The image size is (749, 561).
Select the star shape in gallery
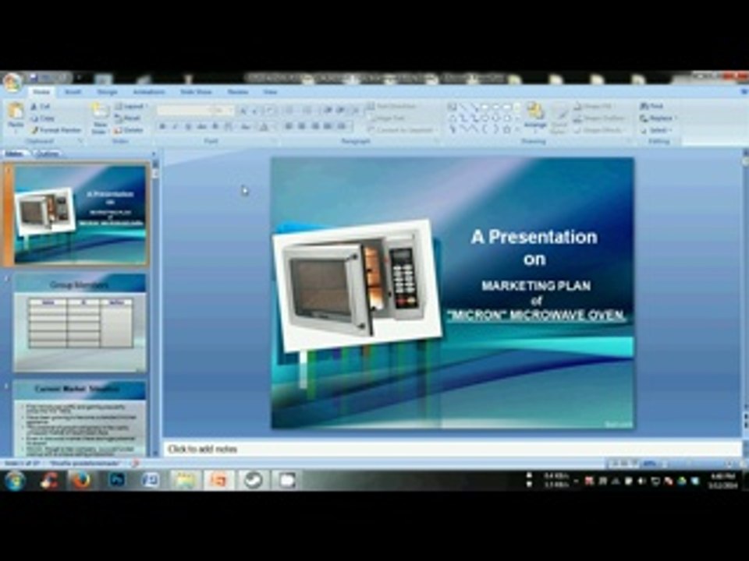[x=507, y=129]
